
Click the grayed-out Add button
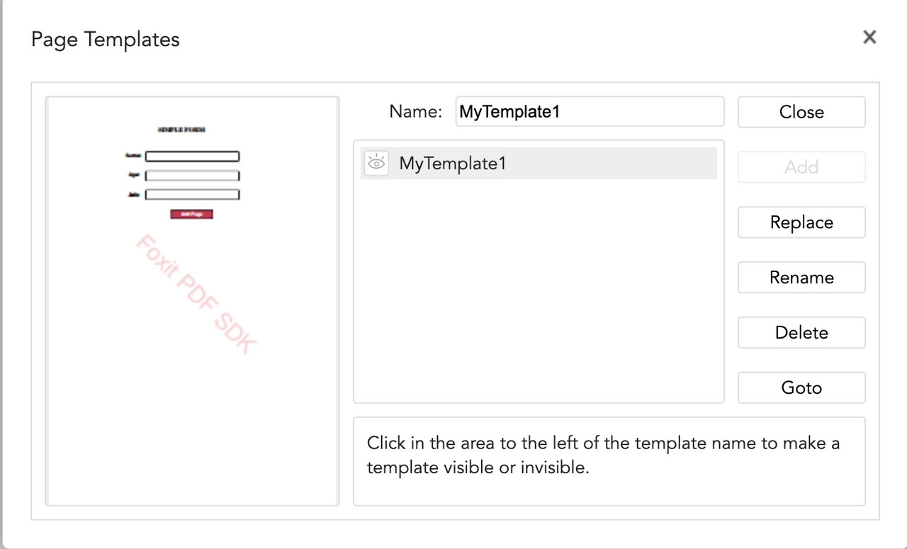click(x=801, y=166)
